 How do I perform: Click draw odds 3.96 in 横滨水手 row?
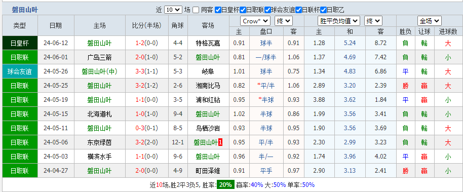tap(350, 157)
